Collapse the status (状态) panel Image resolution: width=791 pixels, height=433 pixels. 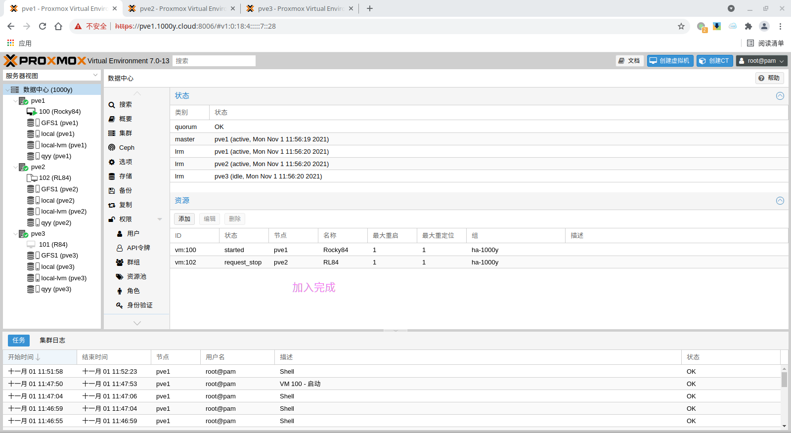click(x=780, y=96)
